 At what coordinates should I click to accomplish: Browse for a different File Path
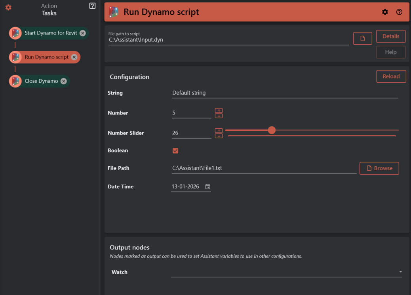tap(379, 168)
